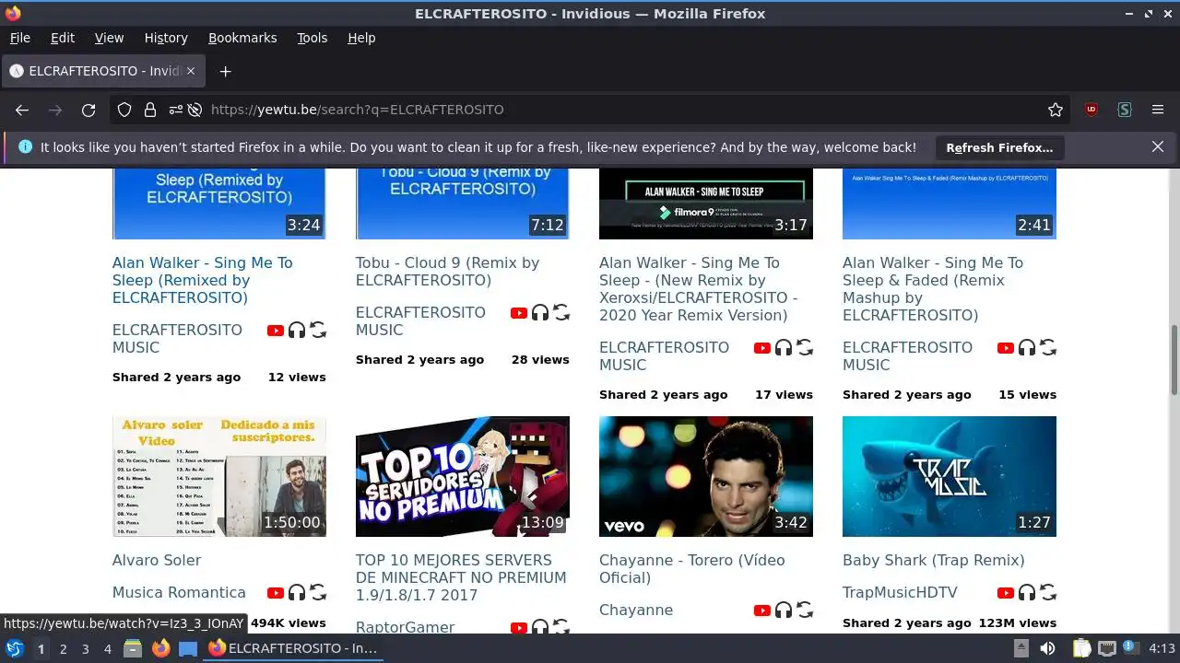Open a new tab with the plus button
Viewport: 1180px width, 663px height.
point(225,71)
